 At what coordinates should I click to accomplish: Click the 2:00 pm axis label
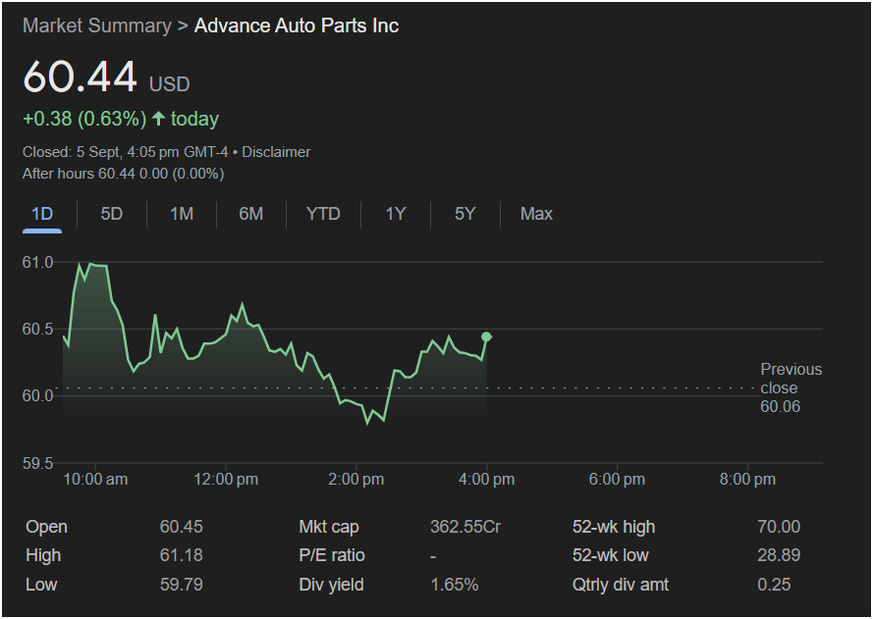coord(355,480)
